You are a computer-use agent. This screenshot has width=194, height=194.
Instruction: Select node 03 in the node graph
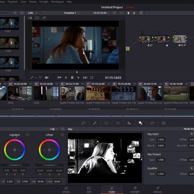pos(180,39)
